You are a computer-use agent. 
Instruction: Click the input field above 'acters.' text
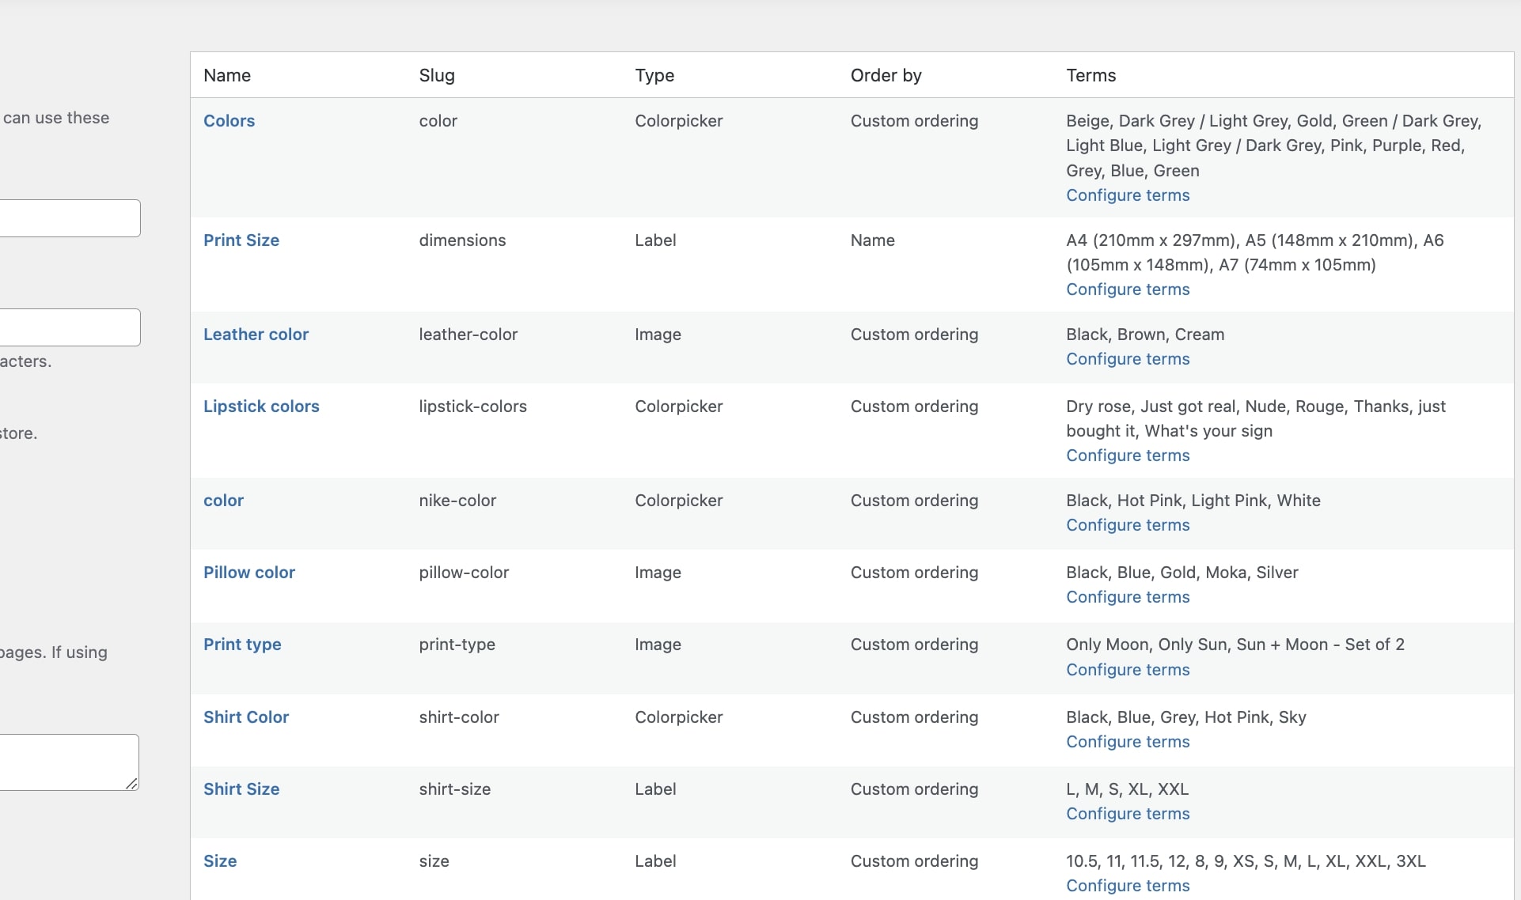[70, 327]
